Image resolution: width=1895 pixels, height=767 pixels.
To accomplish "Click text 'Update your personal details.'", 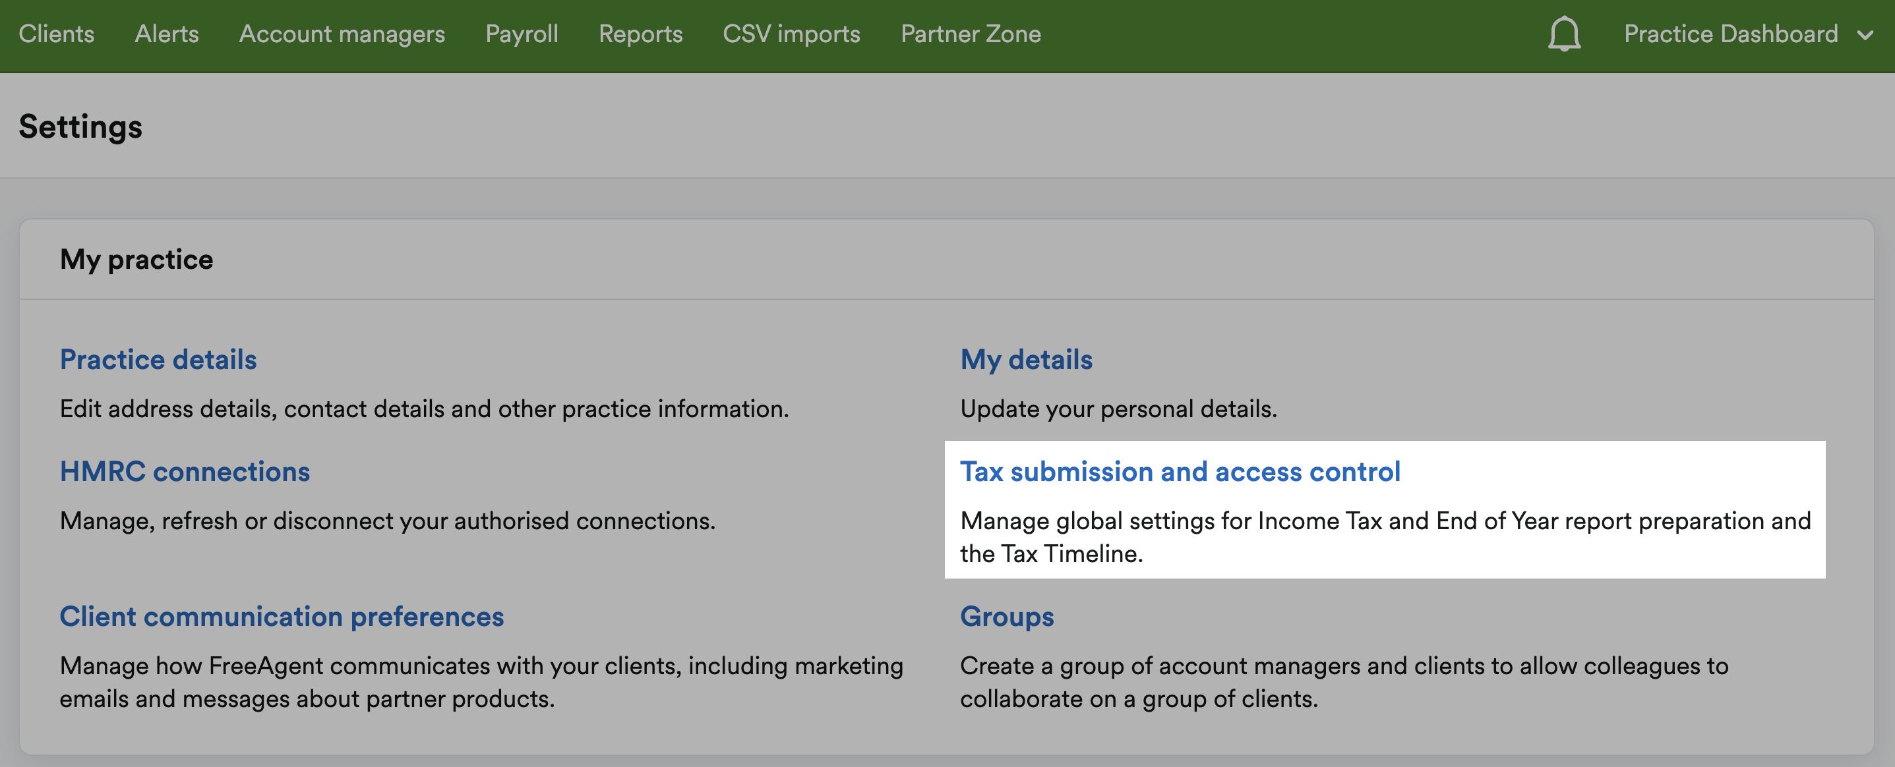I will [x=1118, y=409].
